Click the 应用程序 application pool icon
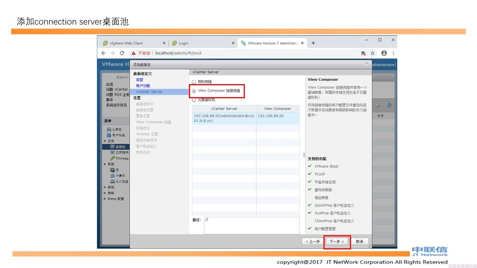 coord(112,153)
